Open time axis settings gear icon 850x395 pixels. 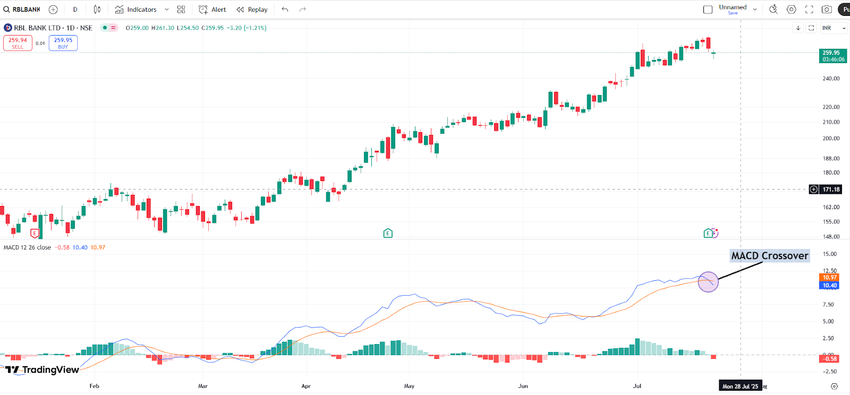pos(834,386)
